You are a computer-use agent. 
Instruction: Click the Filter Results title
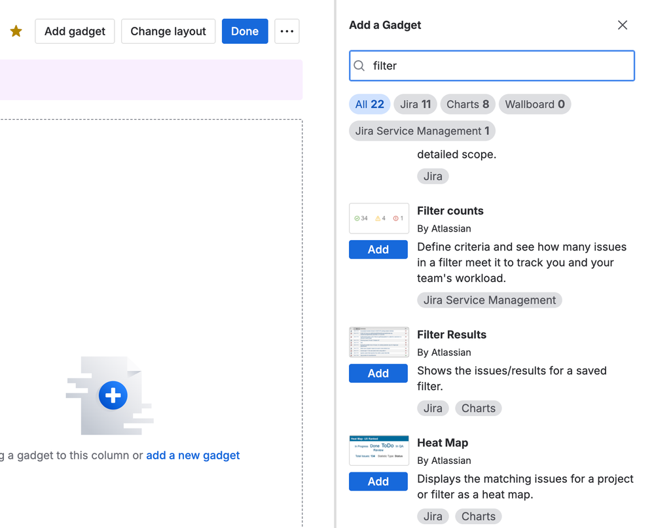pyautogui.click(x=452, y=334)
